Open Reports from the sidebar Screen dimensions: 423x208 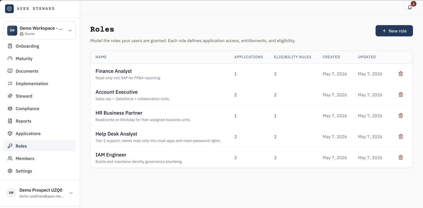click(40, 121)
